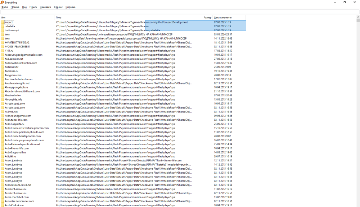Click folder icon next to #archive.hotwheels.com
The image size is (360, 207).
pos(3,79)
